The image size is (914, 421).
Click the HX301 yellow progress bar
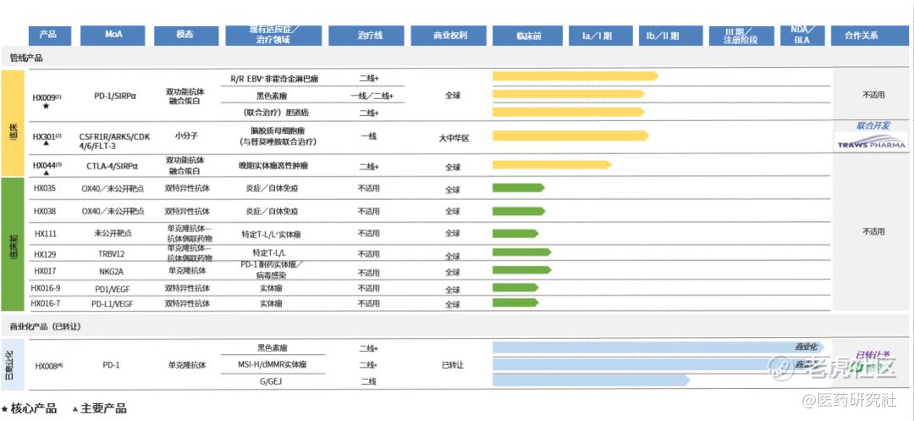570,136
